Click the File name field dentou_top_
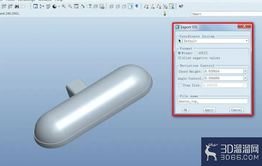The height and width of the screenshot is (166, 262). pos(213,101)
